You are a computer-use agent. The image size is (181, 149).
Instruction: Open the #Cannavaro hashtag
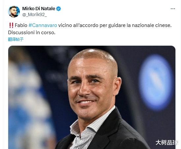[43, 25]
